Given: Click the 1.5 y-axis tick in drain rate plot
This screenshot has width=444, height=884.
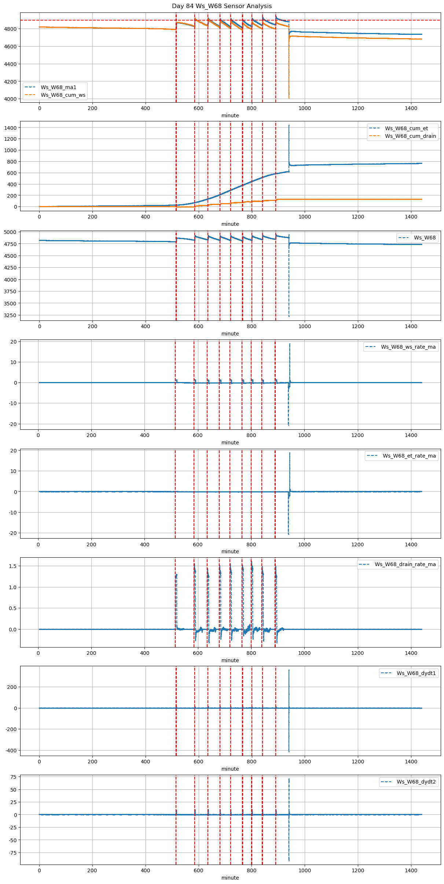Looking at the screenshot, I should (13, 566).
